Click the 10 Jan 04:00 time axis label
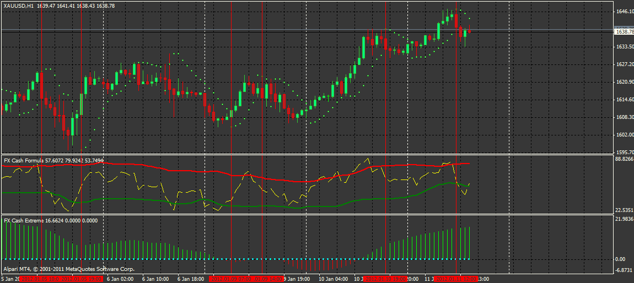The width and height of the screenshot is (634, 283). pyautogui.click(x=333, y=279)
